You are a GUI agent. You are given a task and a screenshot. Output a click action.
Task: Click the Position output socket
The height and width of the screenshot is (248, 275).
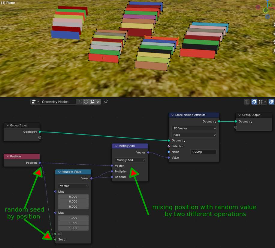(40, 163)
